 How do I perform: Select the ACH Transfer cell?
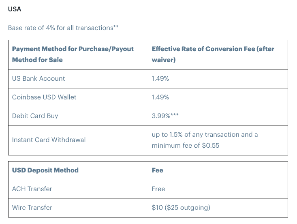click(x=32, y=189)
